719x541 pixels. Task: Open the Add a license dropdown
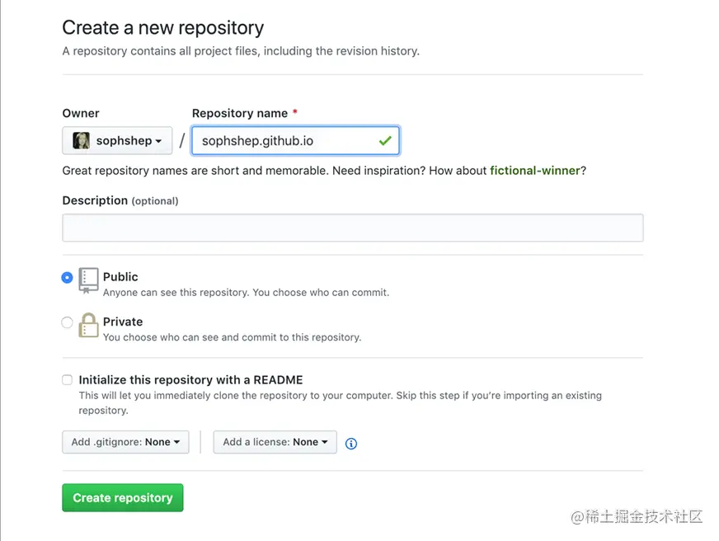pos(275,442)
